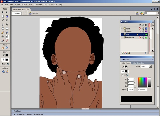Expand the Properties panel
The width and height of the screenshot is (160, 116).
[x=14, y=114]
